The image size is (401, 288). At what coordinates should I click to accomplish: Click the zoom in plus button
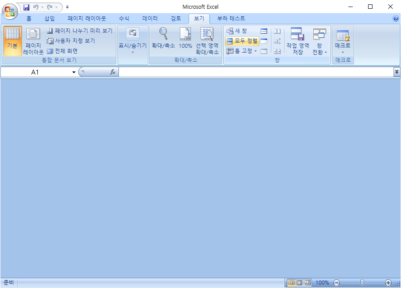(388, 283)
